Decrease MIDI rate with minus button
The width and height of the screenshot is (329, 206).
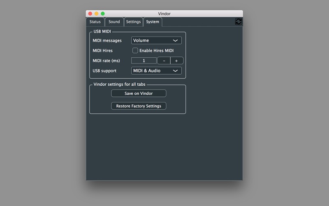(x=164, y=61)
